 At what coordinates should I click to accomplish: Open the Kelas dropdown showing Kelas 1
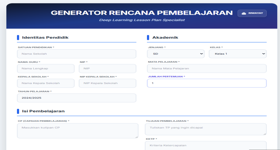point(237,54)
